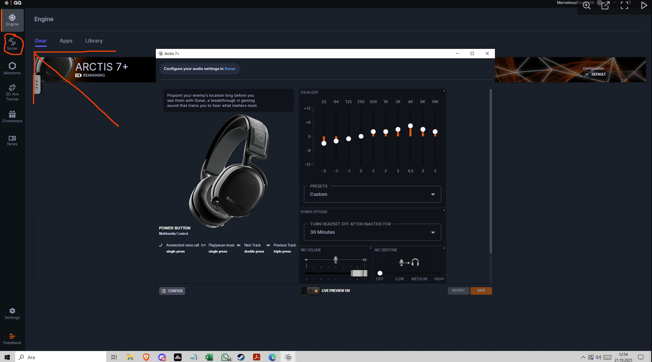652x362 pixels.
Task: Open the taskbar notification center icon
Action: (x=641, y=357)
